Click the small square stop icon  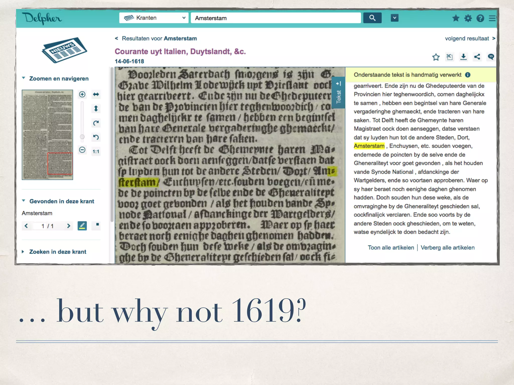98,225
